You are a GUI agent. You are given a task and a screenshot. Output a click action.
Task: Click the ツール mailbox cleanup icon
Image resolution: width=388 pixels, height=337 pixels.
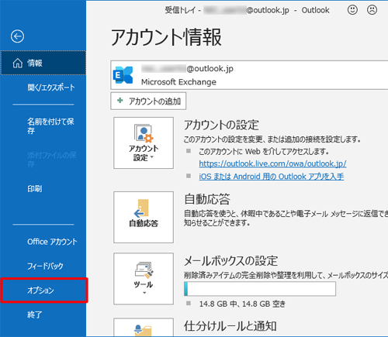[144, 270]
